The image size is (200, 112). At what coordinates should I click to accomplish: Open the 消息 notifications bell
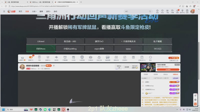(x=177, y=11)
